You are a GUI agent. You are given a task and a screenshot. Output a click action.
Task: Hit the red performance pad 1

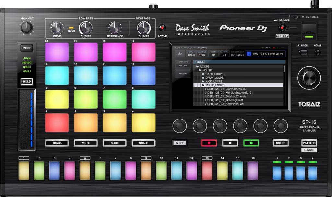click(57, 123)
